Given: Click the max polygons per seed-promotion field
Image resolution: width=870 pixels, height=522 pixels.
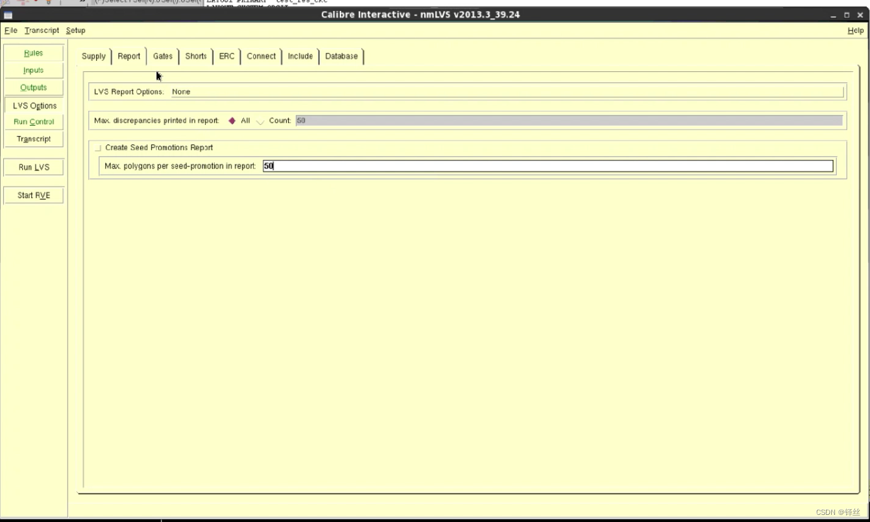Looking at the screenshot, I should (548, 166).
